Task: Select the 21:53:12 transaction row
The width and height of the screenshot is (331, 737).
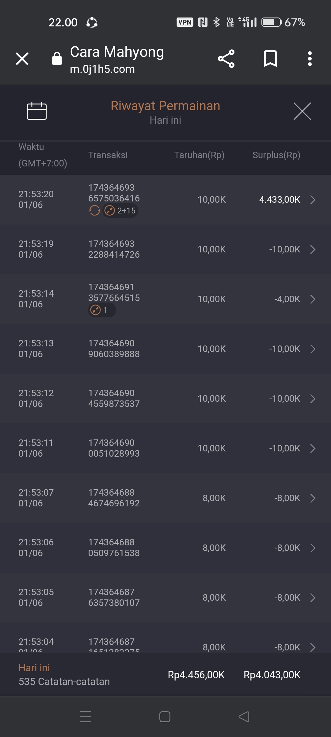Action: [165, 399]
